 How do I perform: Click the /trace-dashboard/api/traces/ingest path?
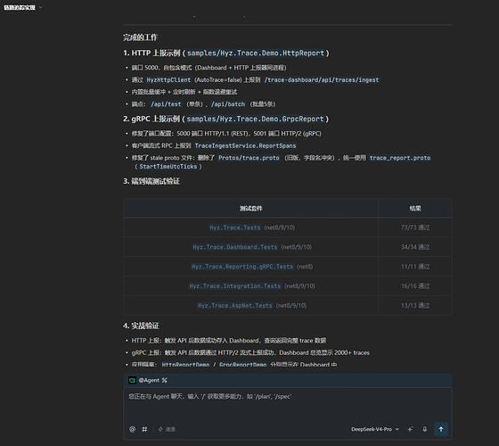(x=322, y=80)
